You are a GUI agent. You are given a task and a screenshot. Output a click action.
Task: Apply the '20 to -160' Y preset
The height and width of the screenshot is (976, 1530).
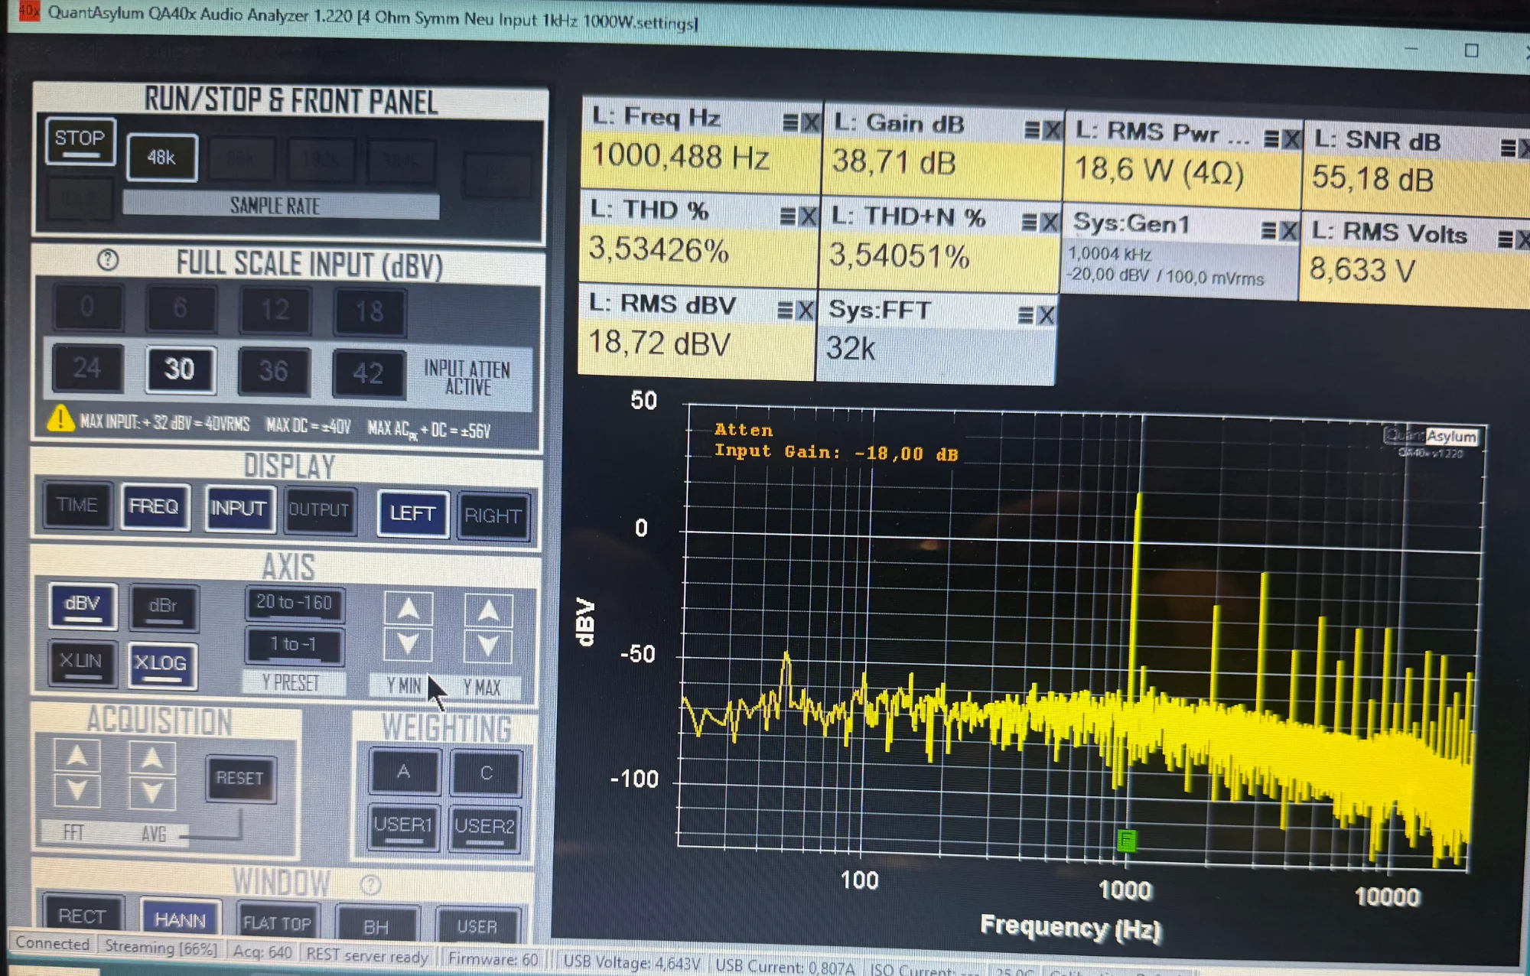[295, 603]
